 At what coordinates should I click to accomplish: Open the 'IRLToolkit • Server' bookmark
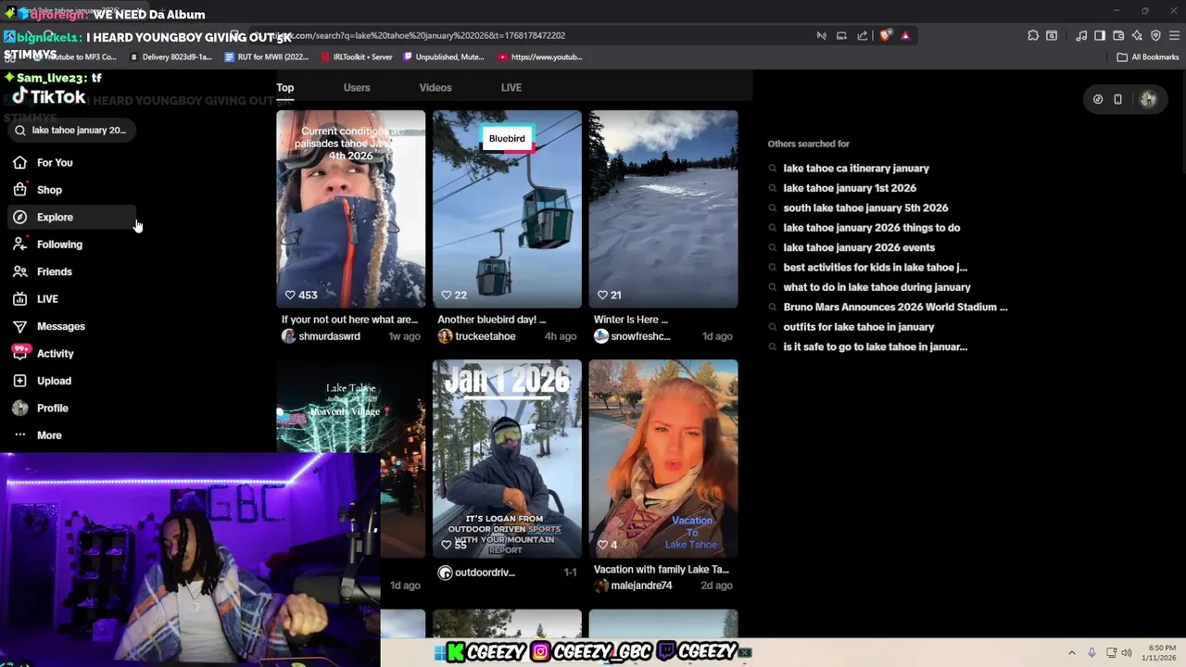pos(357,57)
